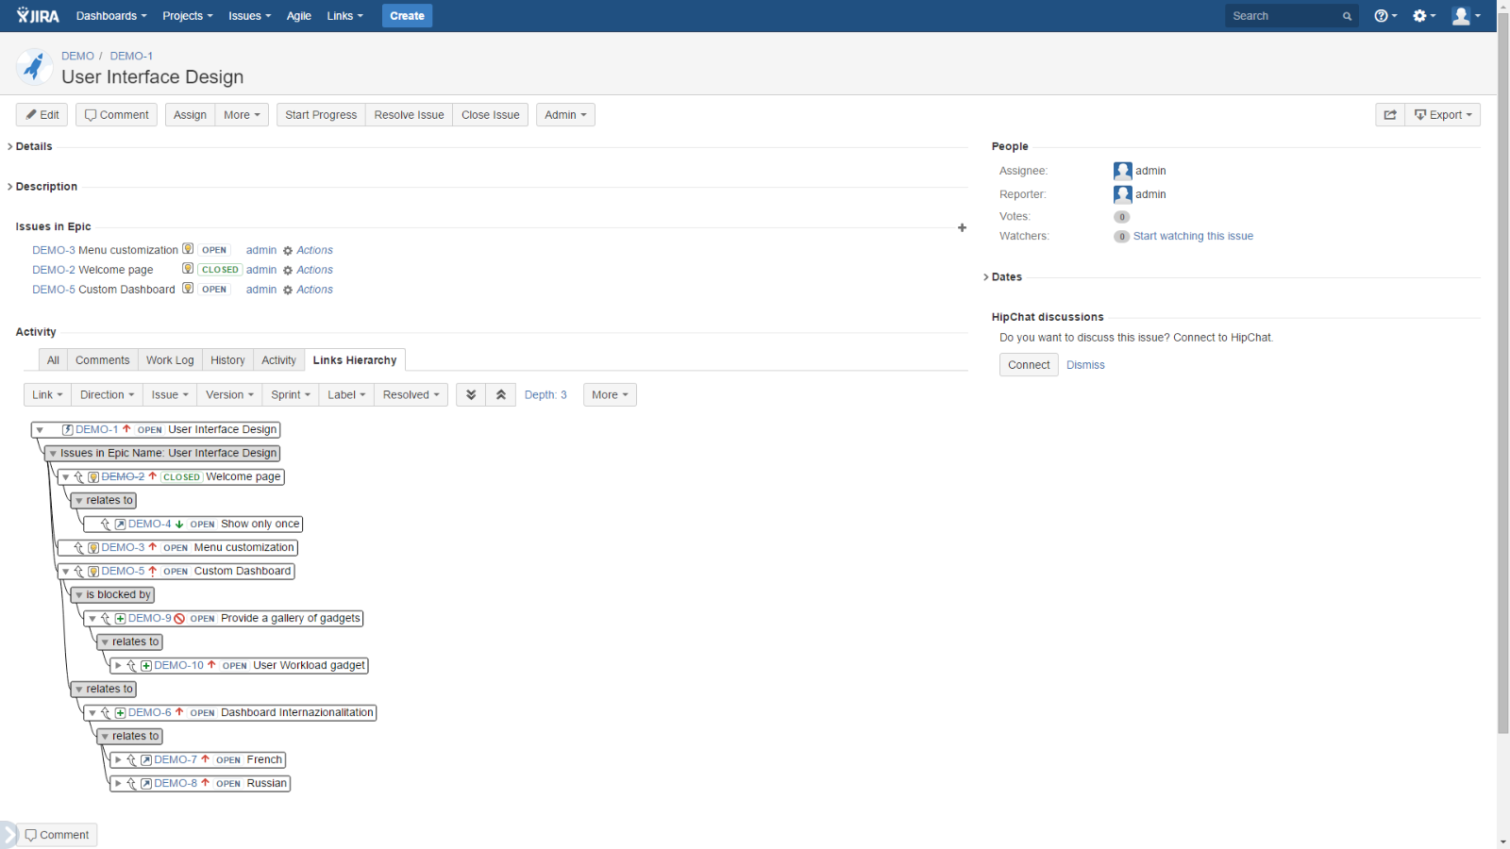This screenshot has height=849, width=1510.
Task: Click the pencil Edit button
Action: coord(42,115)
